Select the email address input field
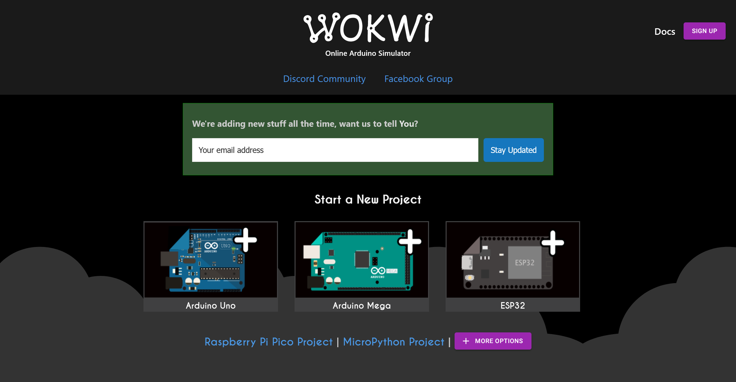Image resolution: width=736 pixels, height=382 pixels. [x=335, y=150]
